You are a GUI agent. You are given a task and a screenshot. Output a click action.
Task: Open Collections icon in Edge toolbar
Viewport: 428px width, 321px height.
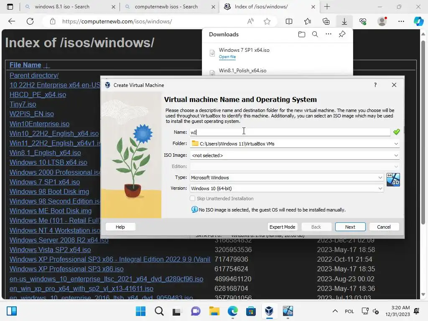point(326,21)
